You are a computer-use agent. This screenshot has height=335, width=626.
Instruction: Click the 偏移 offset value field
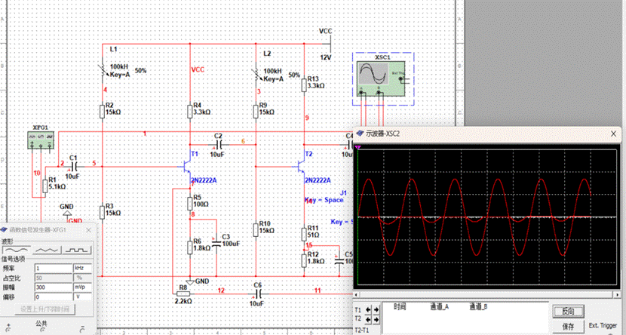(x=53, y=297)
